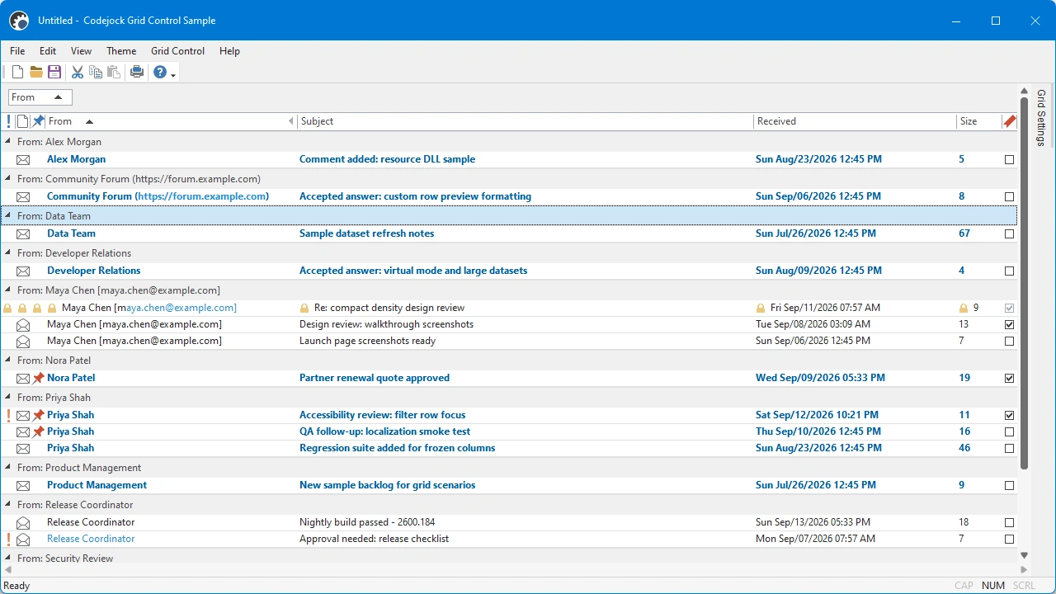1056x594 pixels.
Task: Uncheck the Design review: walkthrough screenshots checkbox
Action: [x=1009, y=325]
